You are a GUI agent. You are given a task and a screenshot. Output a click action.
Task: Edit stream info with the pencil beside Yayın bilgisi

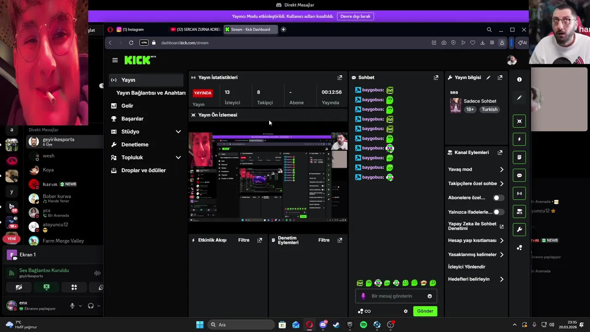[488, 77]
